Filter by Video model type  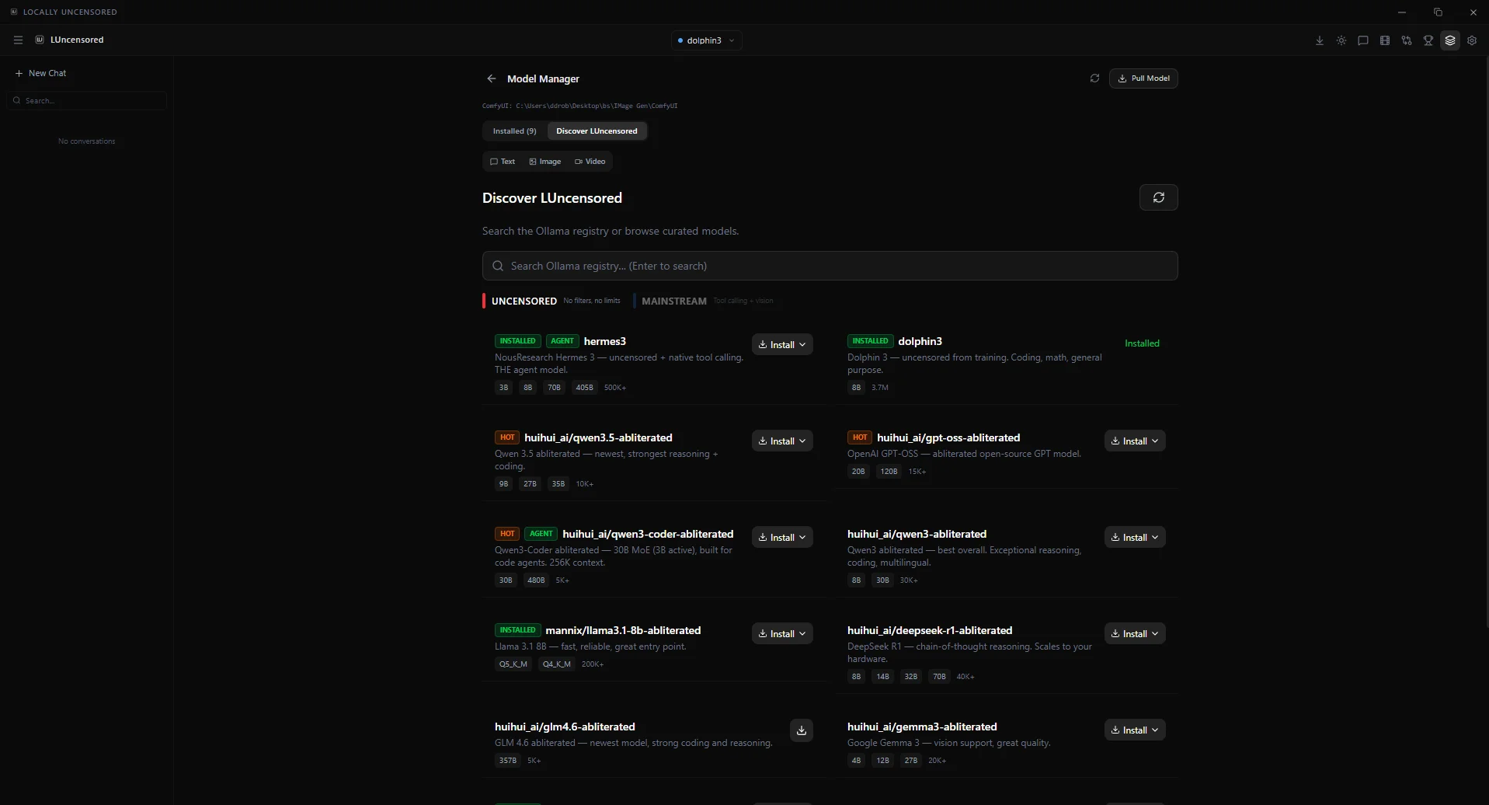(x=590, y=162)
